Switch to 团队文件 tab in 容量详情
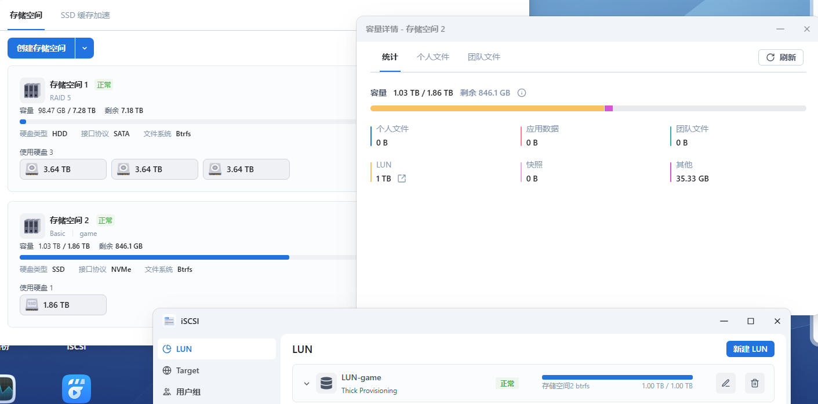This screenshot has height=404, width=818. 484,57
